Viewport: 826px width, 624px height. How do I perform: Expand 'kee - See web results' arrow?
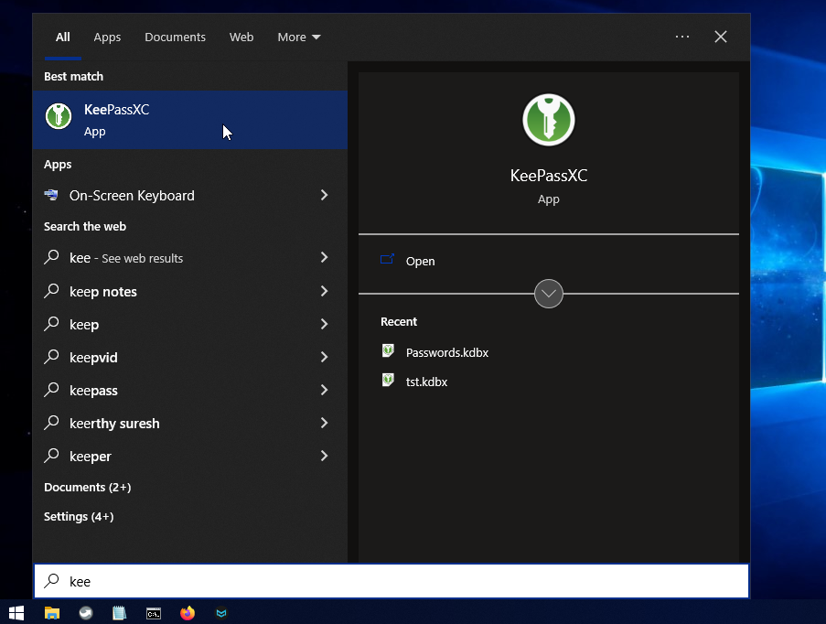324,257
